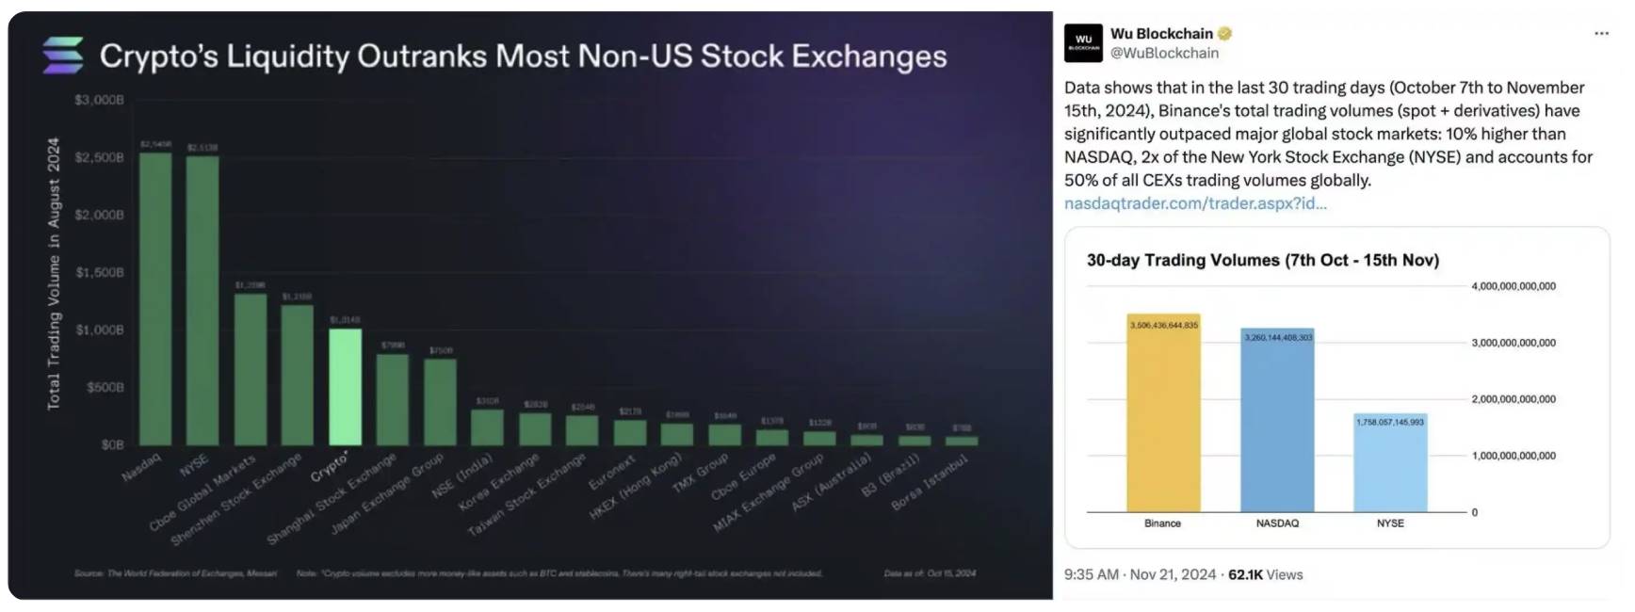Click the tall Nasdaq bar in the dark chart
The height and width of the screenshot is (612, 1635).
155,298
